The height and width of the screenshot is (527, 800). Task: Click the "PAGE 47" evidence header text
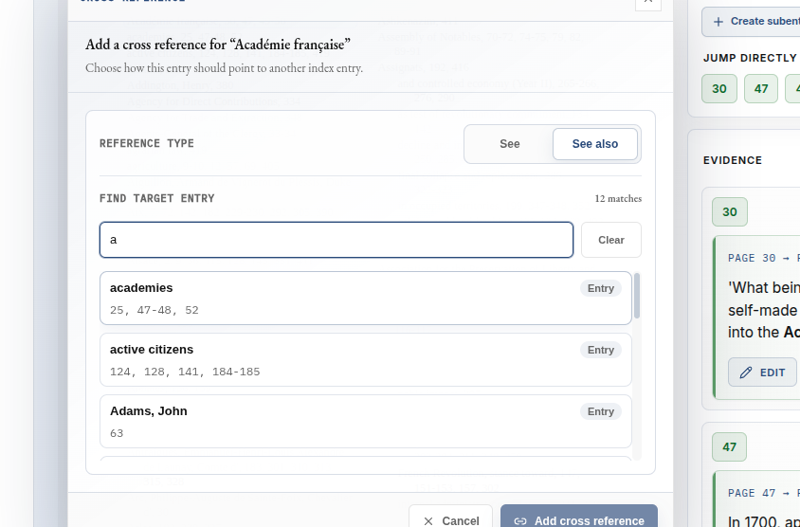click(752, 493)
